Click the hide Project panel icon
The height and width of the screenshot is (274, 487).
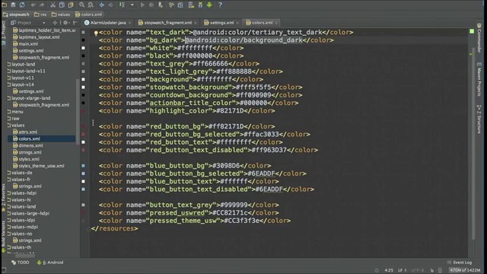click(75, 23)
